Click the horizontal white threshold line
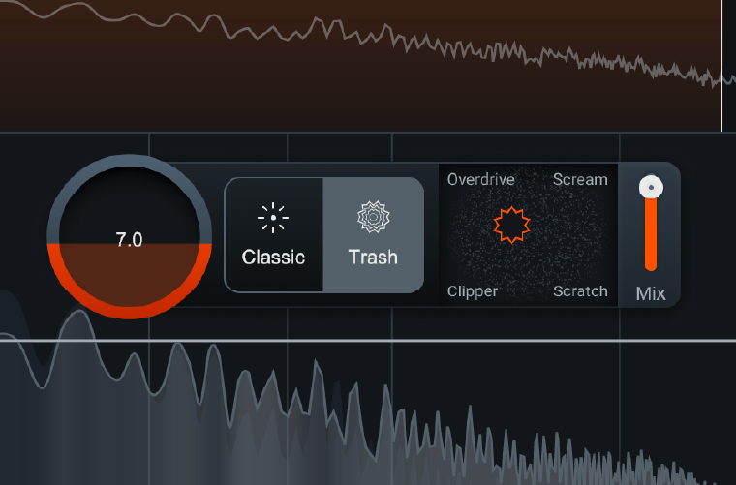Image resolution: width=736 pixels, height=485 pixels. (368, 340)
